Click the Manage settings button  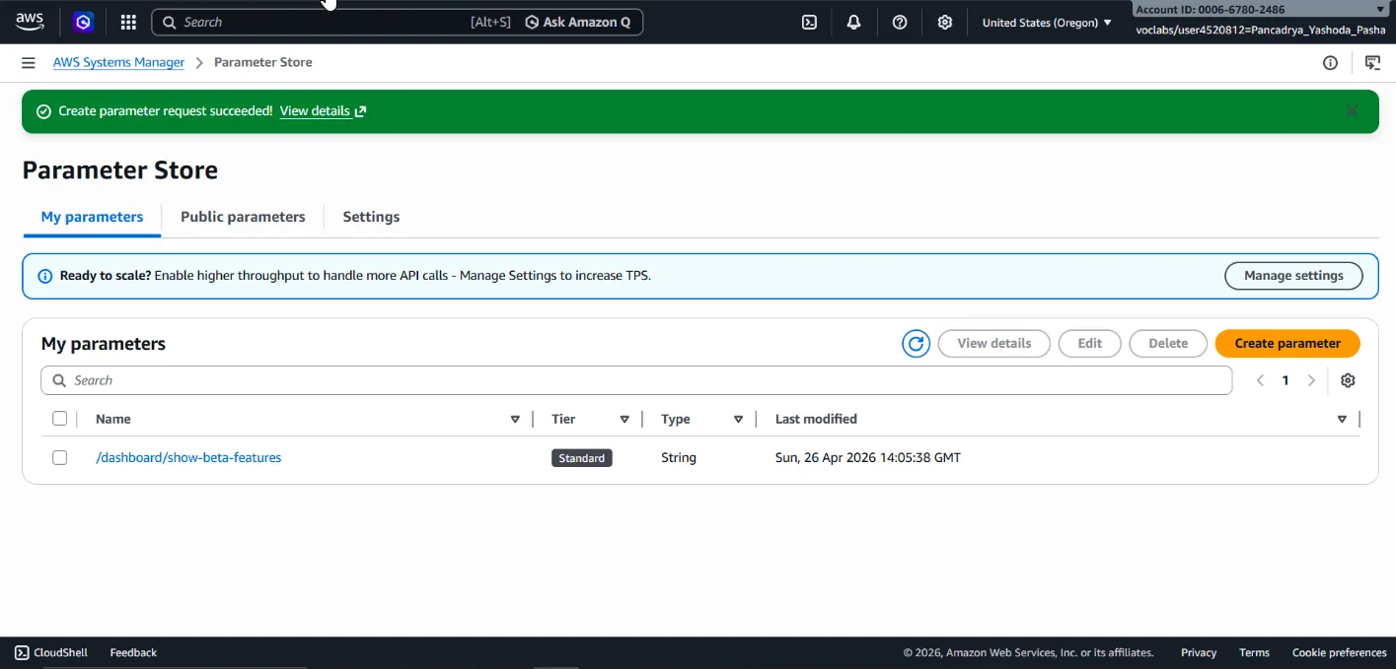(1293, 276)
